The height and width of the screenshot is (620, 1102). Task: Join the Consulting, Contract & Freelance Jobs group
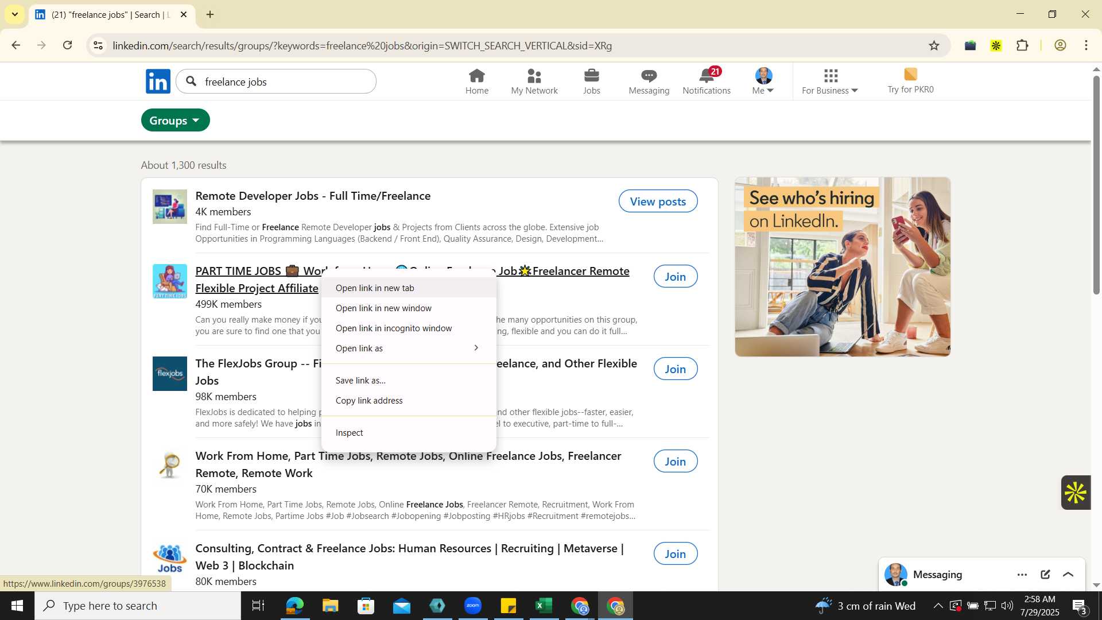point(676,554)
